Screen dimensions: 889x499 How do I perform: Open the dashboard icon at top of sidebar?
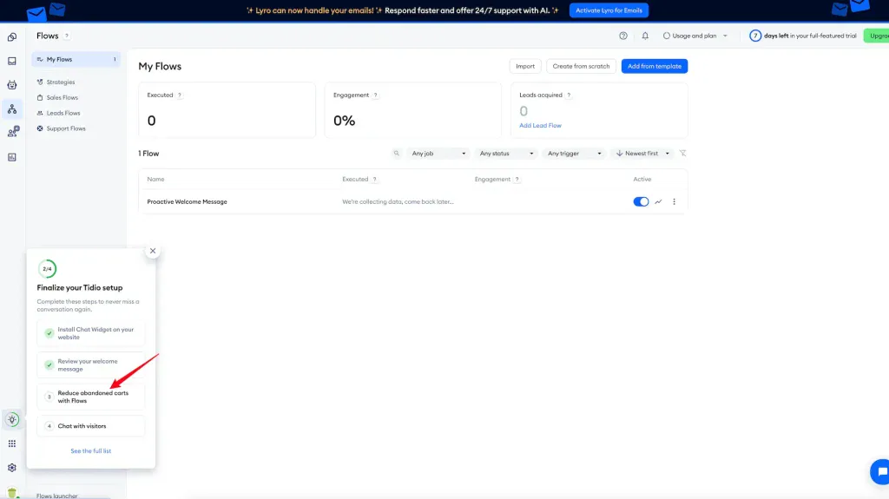tap(12, 36)
